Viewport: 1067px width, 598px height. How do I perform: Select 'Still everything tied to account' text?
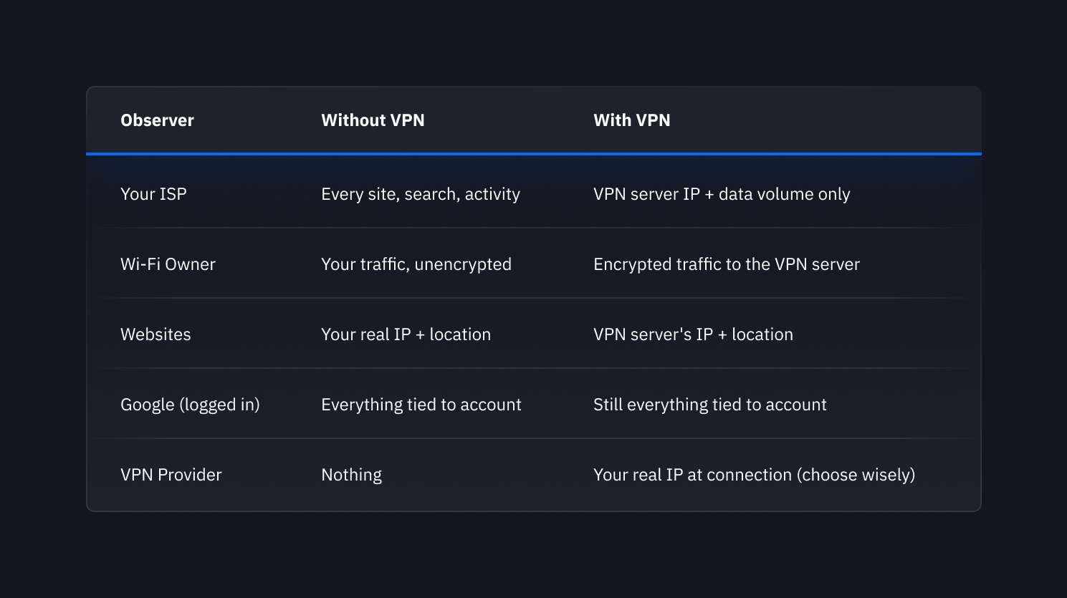[709, 405]
